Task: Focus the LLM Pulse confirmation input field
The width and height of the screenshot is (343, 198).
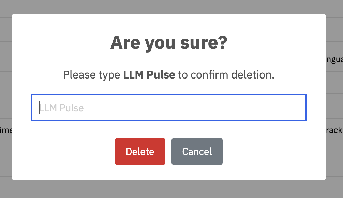Action: click(x=168, y=108)
